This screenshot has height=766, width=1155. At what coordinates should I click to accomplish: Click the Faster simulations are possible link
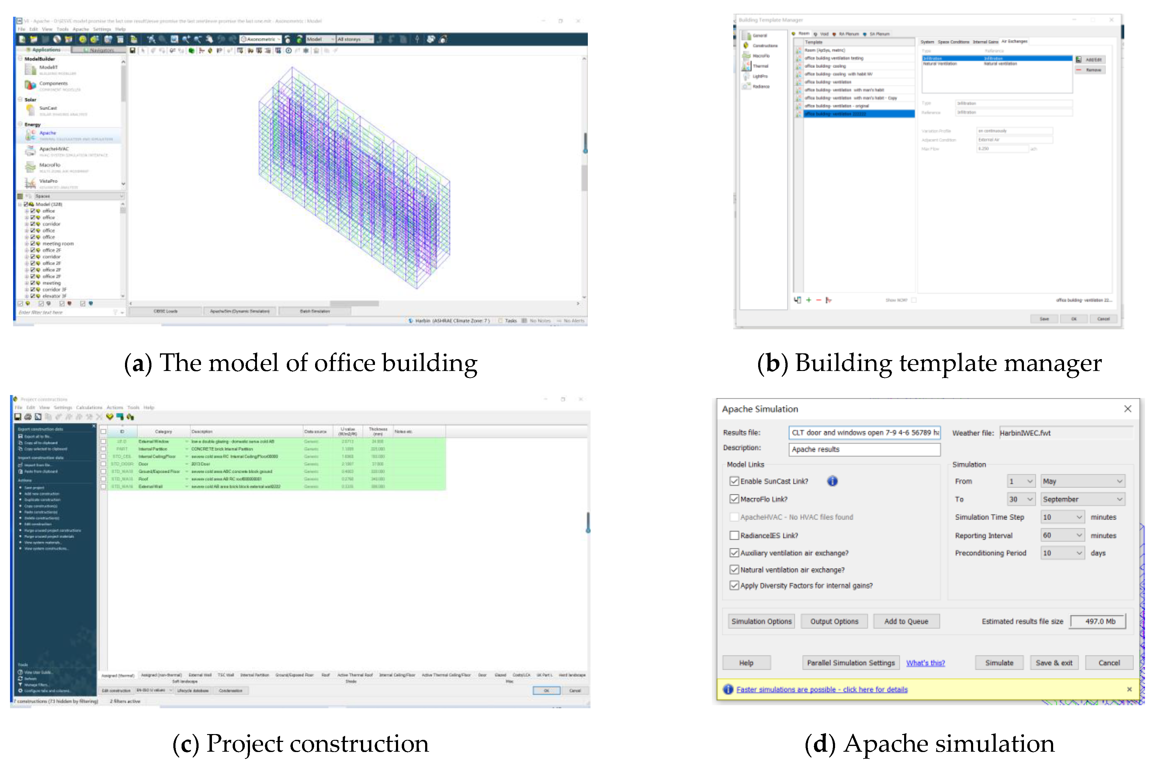pyautogui.click(x=822, y=689)
